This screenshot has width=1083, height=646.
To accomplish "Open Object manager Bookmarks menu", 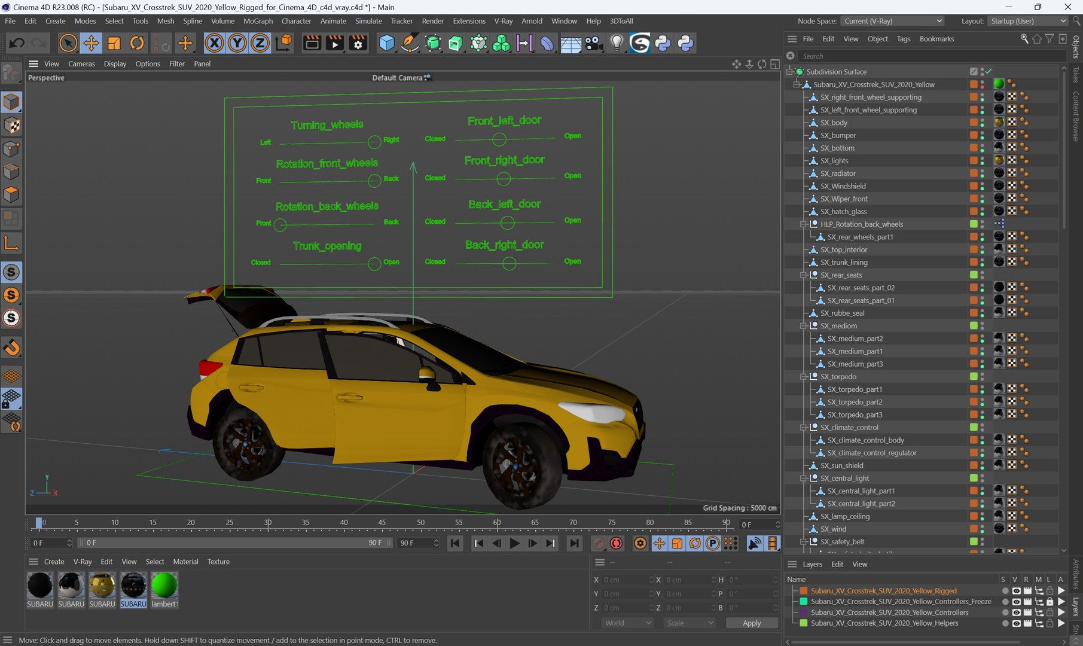I will pyautogui.click(x=936, y=39).
